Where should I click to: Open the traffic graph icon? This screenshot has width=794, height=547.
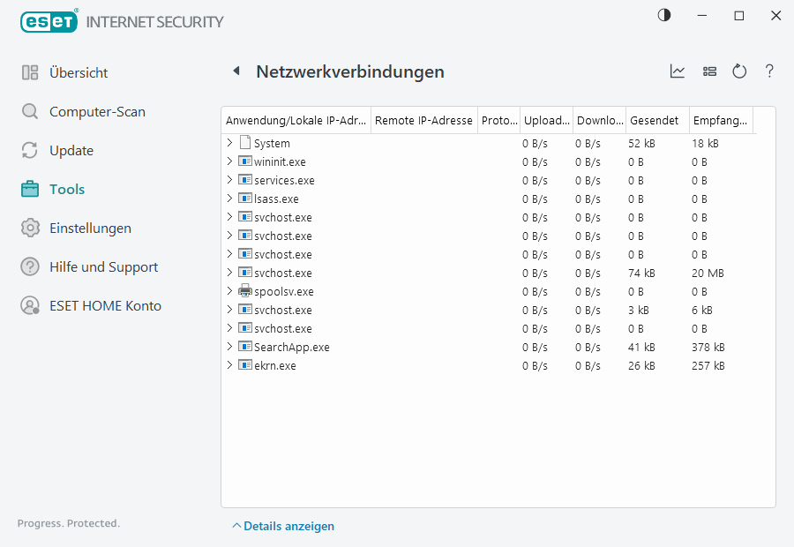pyautogui.click(x=678, y=71)
